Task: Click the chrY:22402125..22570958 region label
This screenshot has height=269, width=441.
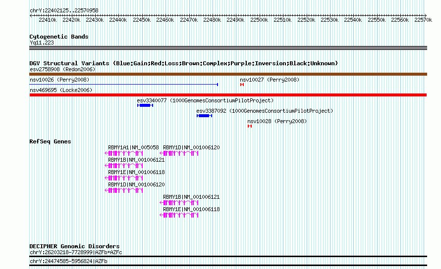Action: click(64, 10)
